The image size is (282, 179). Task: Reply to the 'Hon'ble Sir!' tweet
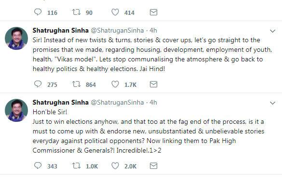tap(38, 166)
